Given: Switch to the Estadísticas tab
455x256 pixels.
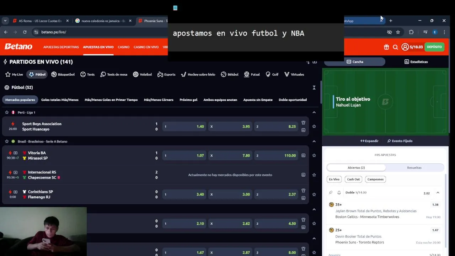Looking at the screenshot, I should (x=416, y=62).
